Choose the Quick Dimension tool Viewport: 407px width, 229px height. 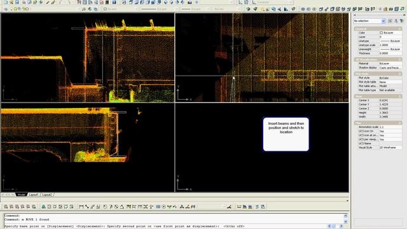point(128,207)
